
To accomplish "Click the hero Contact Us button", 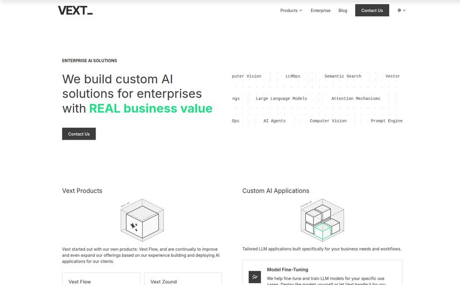I will pos(79,134).
